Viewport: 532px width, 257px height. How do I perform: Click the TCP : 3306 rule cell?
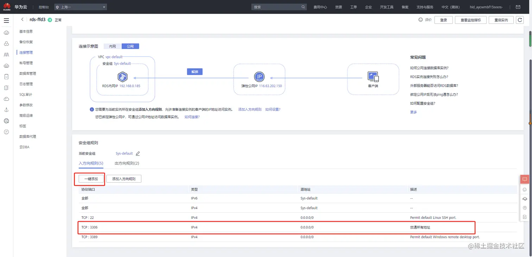(x=89, y=227)
